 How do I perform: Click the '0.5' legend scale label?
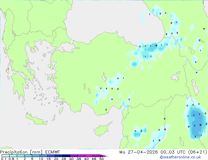point(11,159)
